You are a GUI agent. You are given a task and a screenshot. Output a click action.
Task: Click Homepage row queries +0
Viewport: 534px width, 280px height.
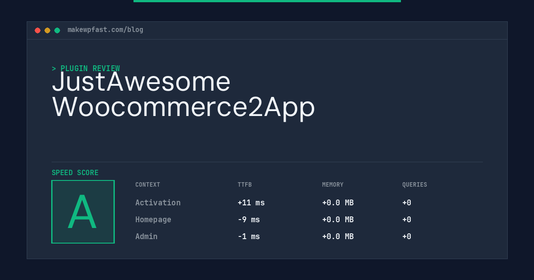point(407,220)
